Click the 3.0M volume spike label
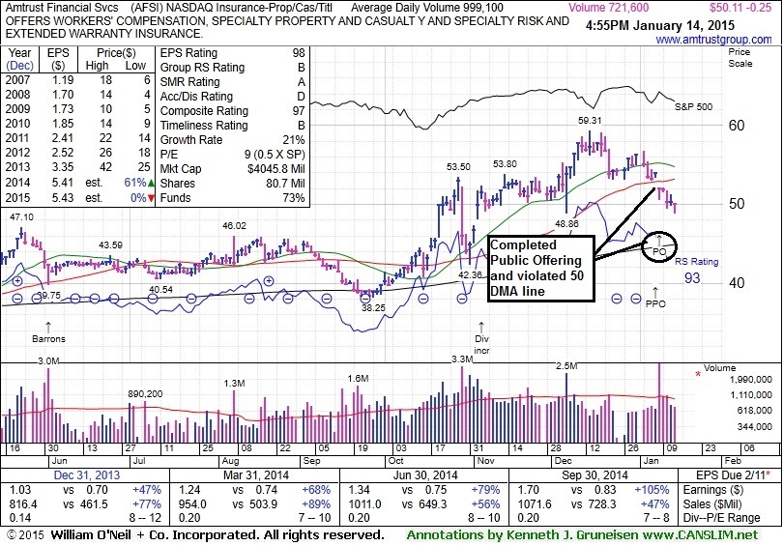Image resolution: width=783 pixels, height=546 pixels. 48,360
